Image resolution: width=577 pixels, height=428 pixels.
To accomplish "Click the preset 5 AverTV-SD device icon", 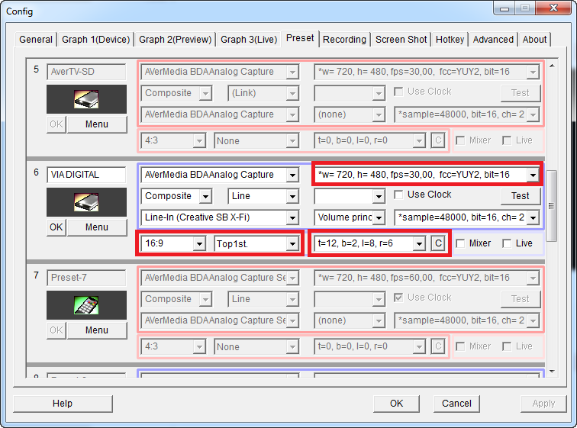I will [86, 99].
